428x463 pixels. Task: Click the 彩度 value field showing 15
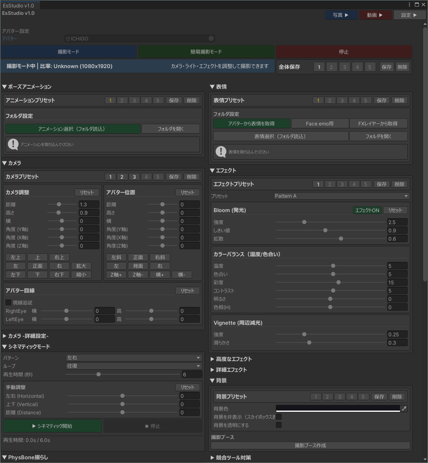(x=397, y=282)
